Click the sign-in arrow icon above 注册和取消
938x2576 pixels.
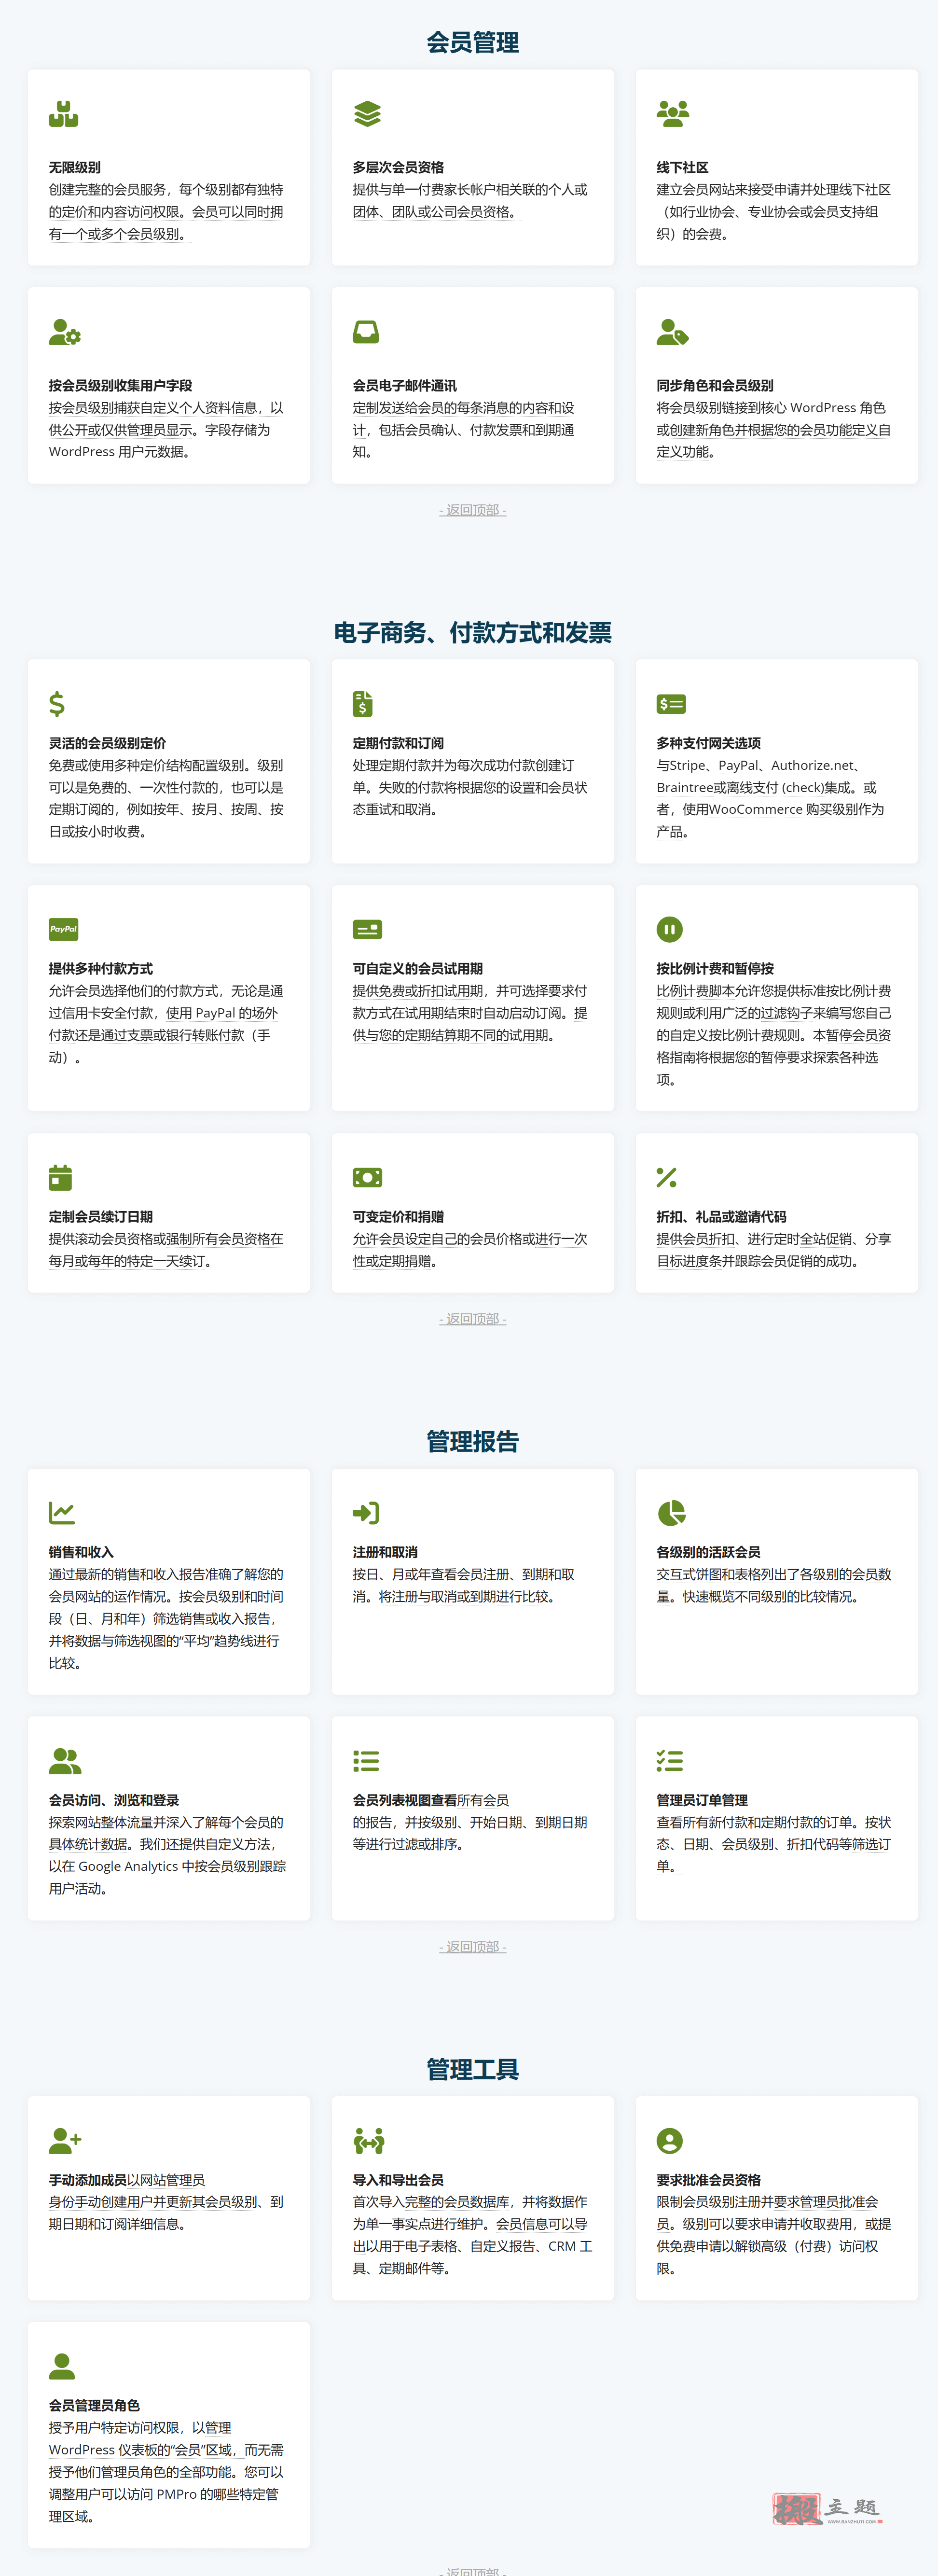pos(366,1513)
